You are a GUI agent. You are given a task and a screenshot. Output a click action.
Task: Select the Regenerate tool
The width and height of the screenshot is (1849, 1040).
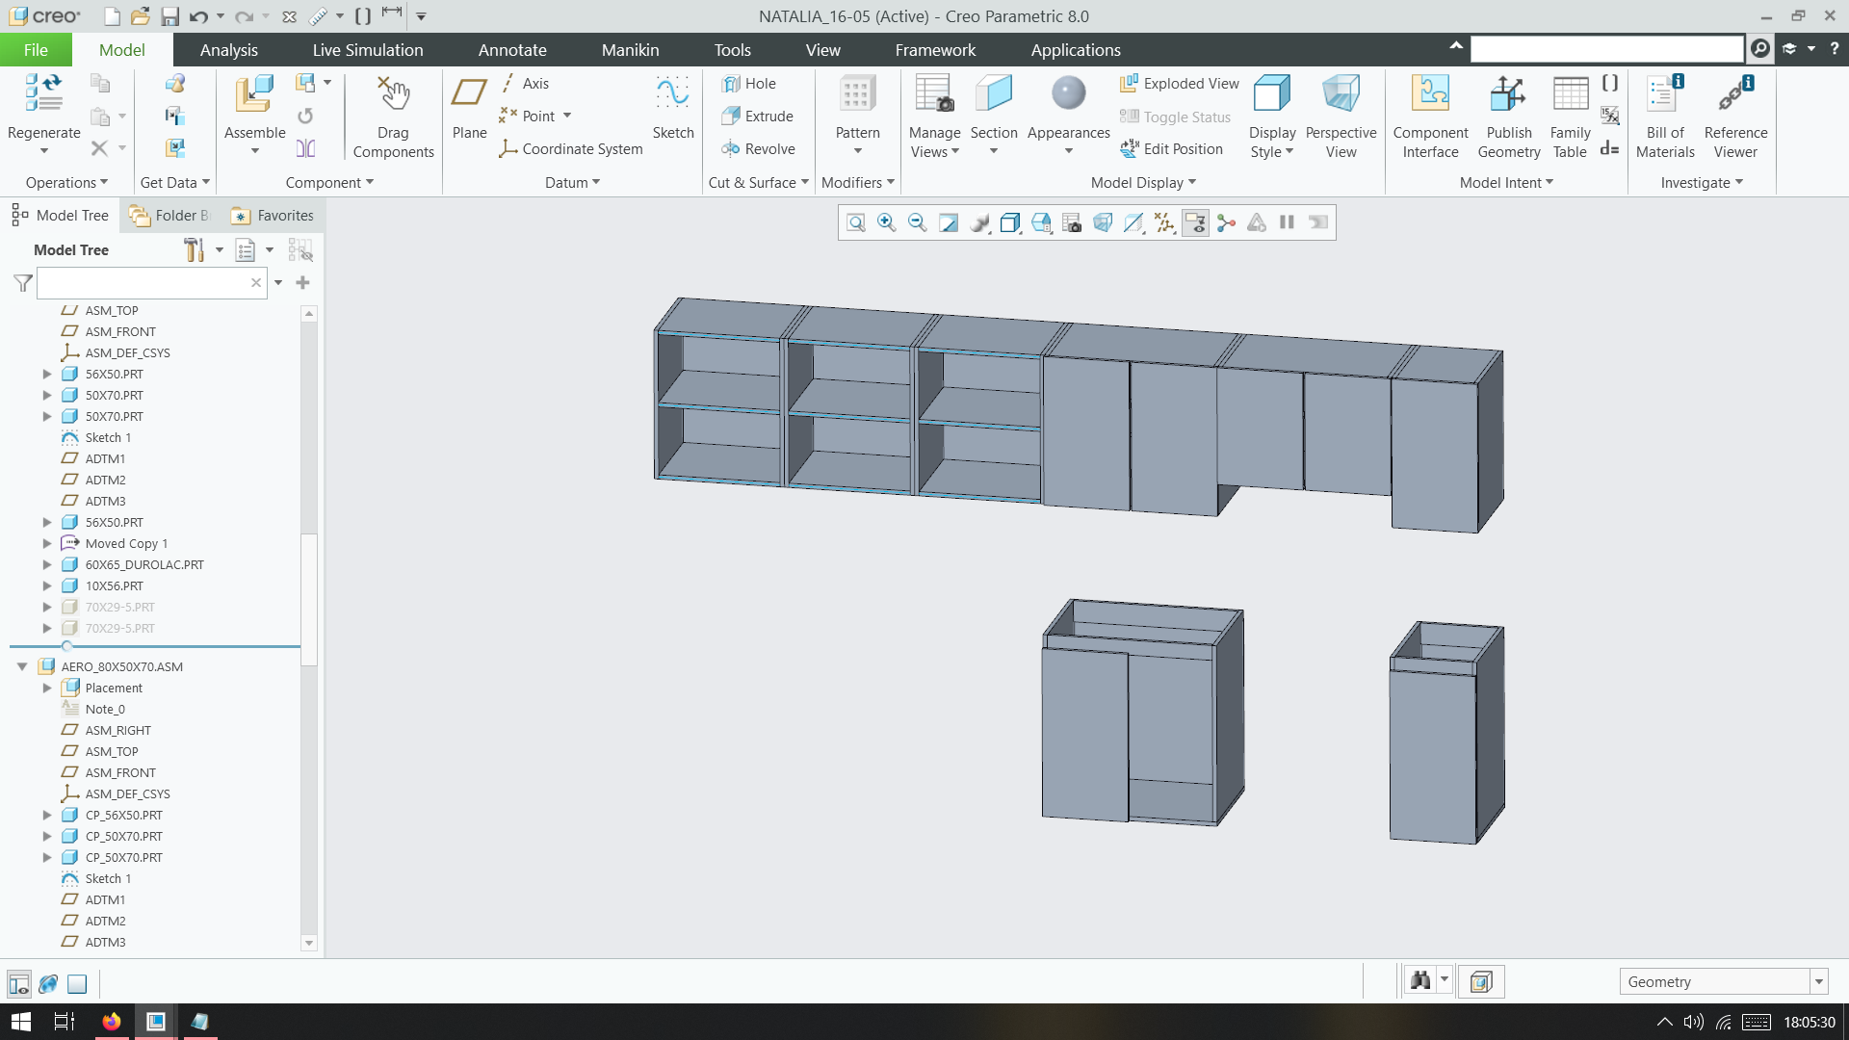43,116
